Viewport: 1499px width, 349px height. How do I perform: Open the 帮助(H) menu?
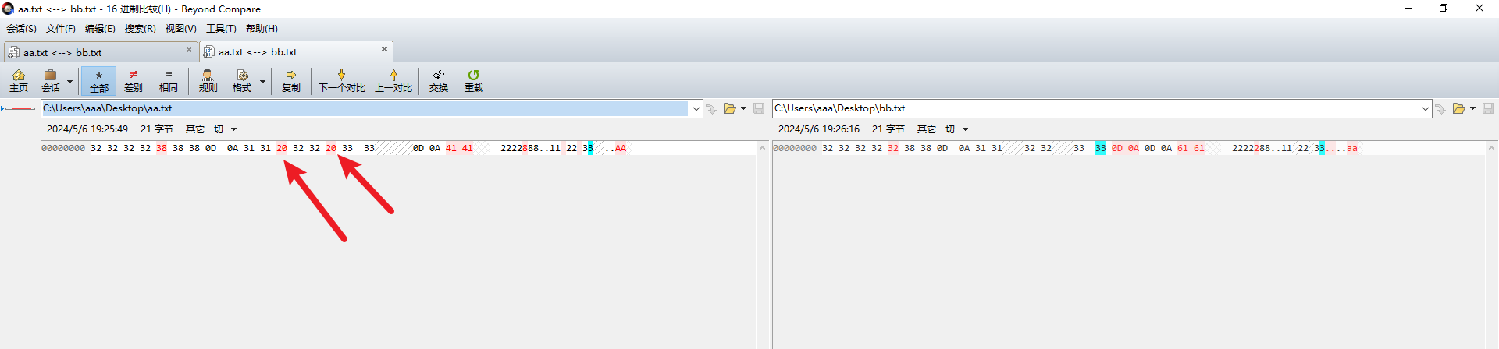click(x=262, y=29)
